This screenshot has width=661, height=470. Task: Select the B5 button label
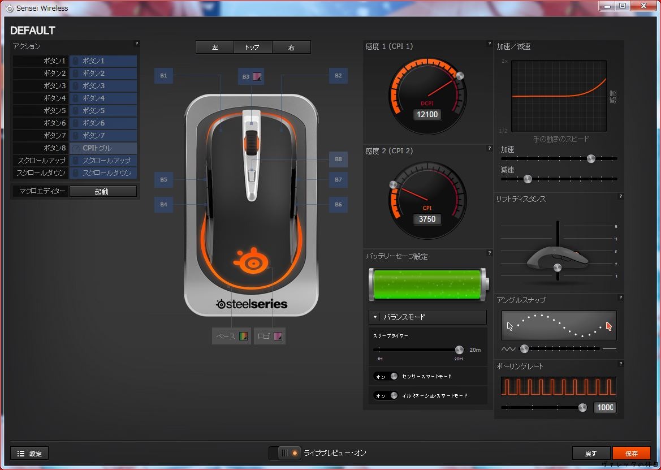click(163, 179)
